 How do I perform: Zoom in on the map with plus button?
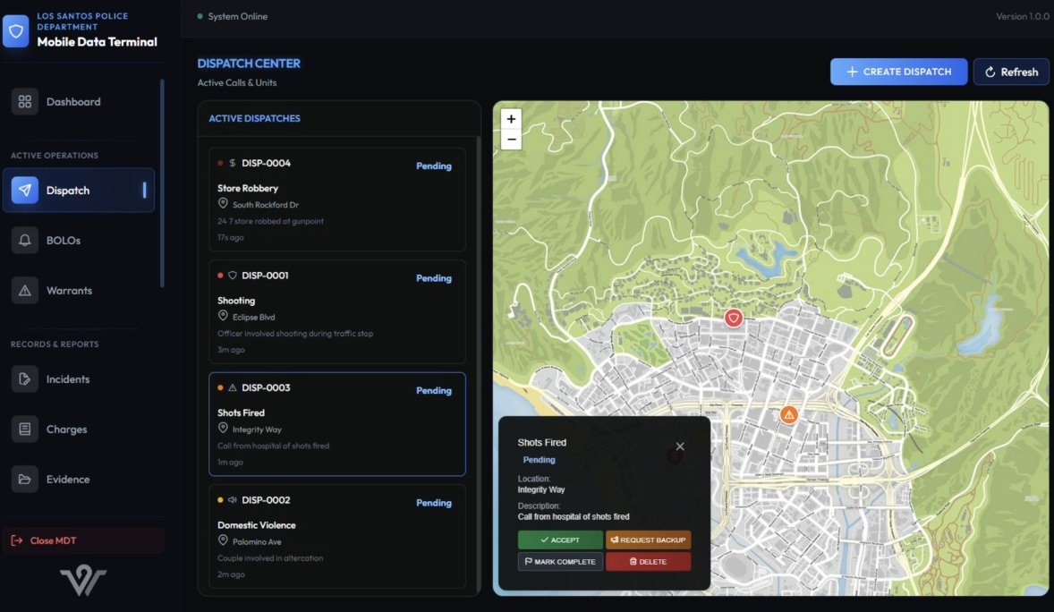click(x=511, y=119)
